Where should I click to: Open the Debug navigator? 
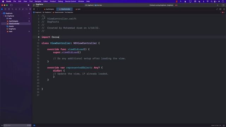point(23,9)
